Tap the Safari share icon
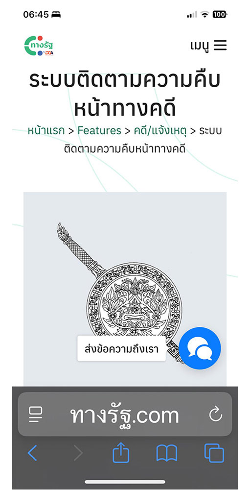Image resolution: width=250 pixels, height=490 pixels. point(121,453)
